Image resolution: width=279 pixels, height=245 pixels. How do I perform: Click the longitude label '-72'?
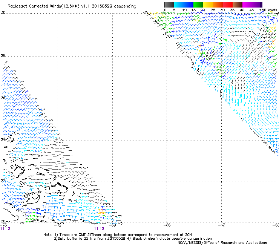(x=58, y=225)
